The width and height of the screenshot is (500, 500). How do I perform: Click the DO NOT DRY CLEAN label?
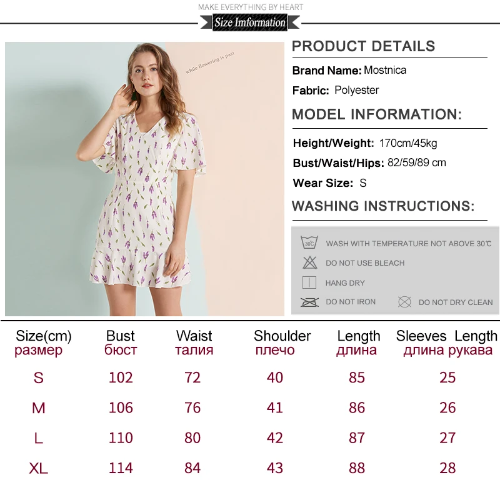point(456,302)
